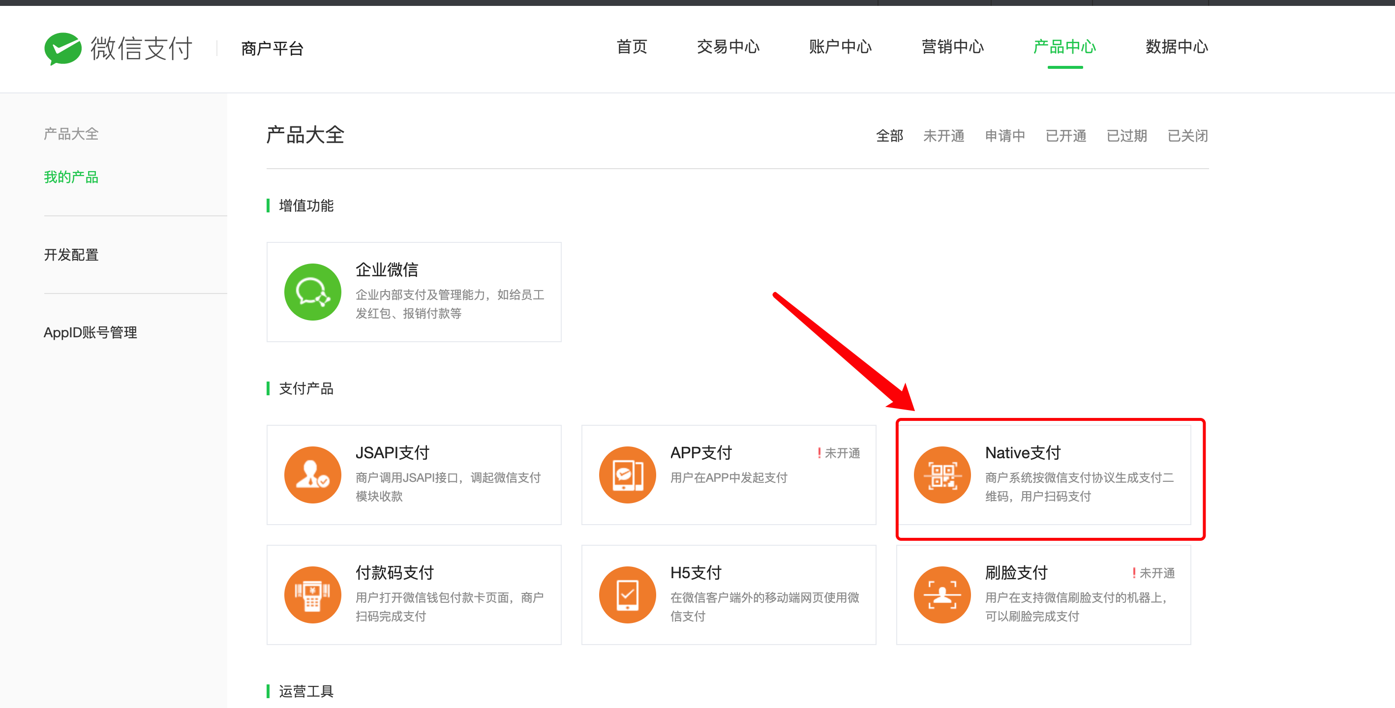Click 未开通 status on 刷脸支付 card
Screen dimensions: 1395x708
[x=1153, y=573]
